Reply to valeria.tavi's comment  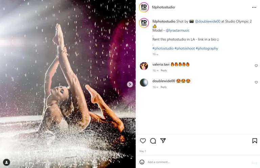164,71
